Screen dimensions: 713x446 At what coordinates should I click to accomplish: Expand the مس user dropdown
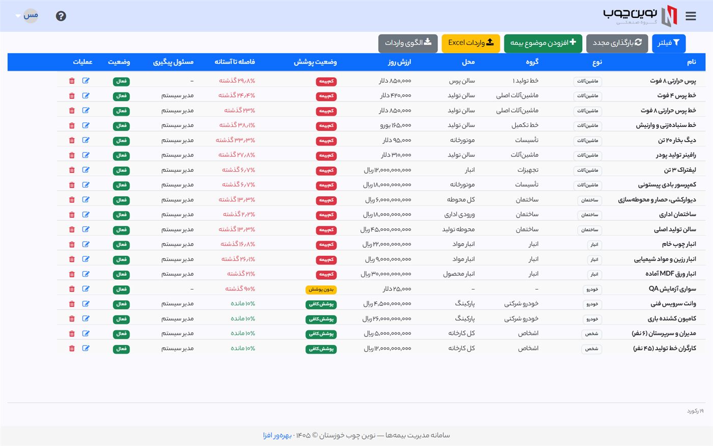(x=27, y=16)
